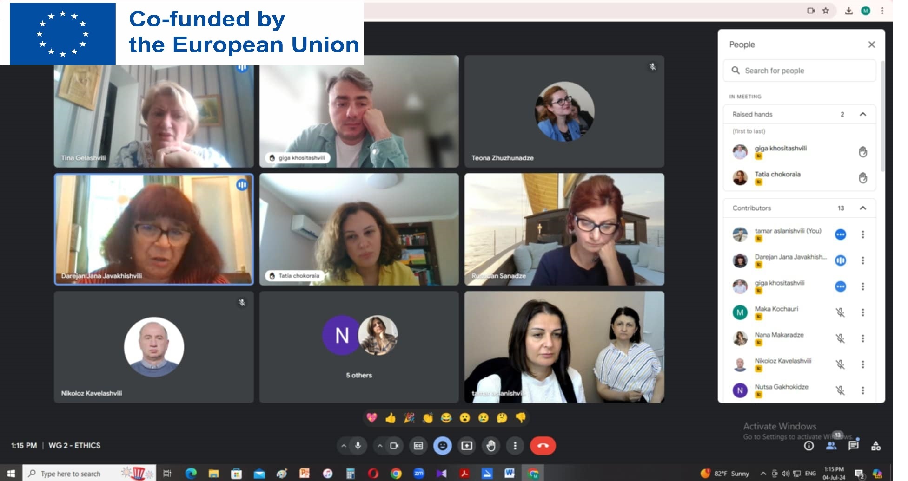Raise hand using the hand icon
Viewport: 908px width, 481px height.
pos(491,446)
